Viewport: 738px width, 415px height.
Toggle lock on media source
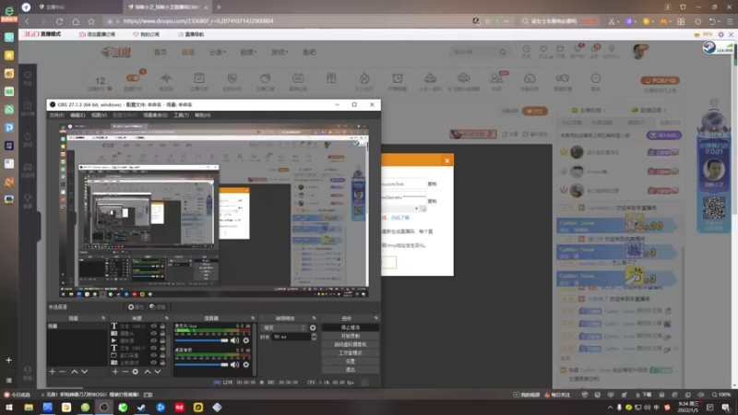(162, 340)
